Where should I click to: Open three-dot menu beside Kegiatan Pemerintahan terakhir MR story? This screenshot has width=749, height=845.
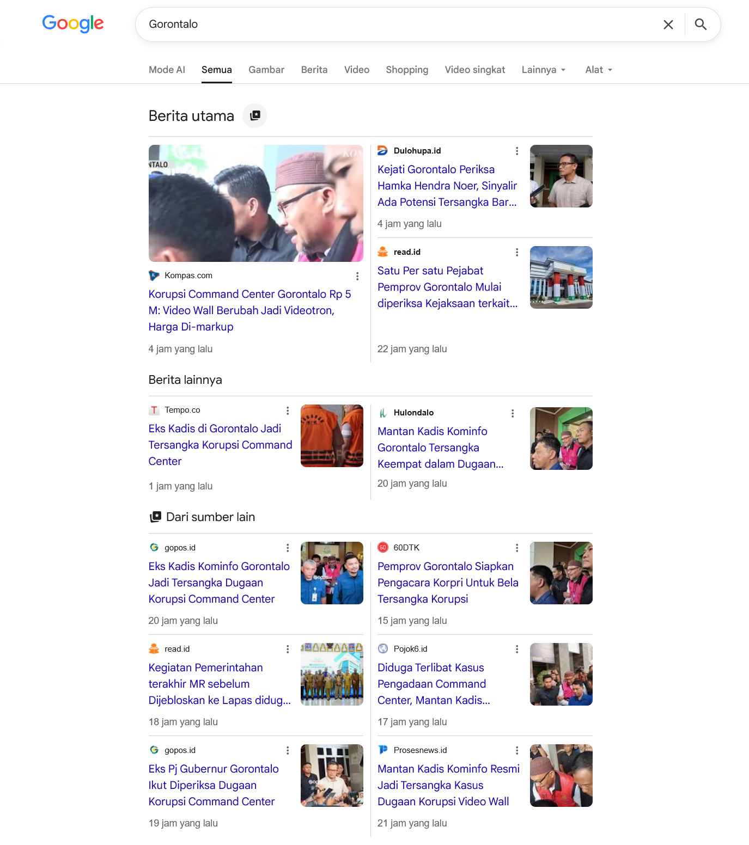(288, 649)
